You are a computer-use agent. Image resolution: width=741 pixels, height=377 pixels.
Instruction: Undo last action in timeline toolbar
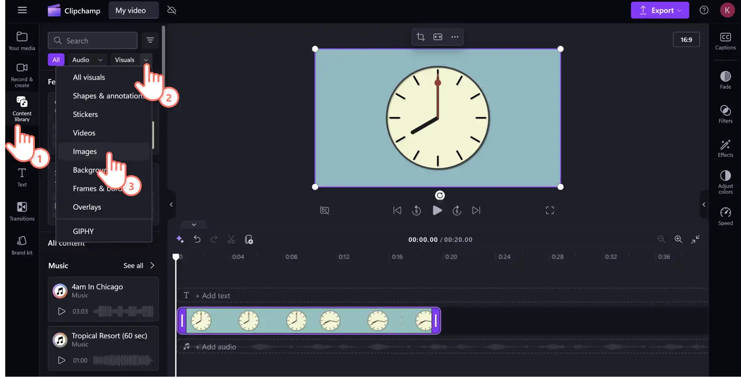tap(197, 239)
